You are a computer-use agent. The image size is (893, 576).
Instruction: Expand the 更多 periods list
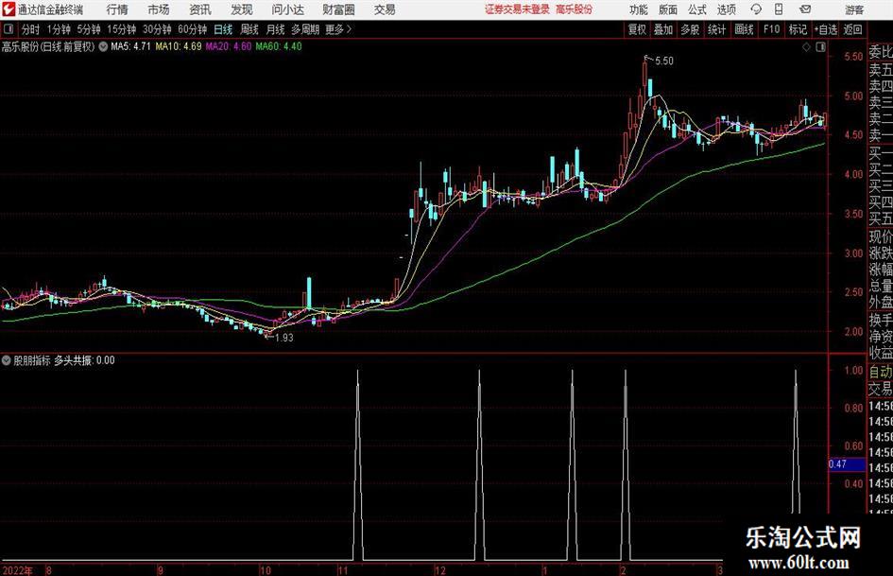click(338, 29)
